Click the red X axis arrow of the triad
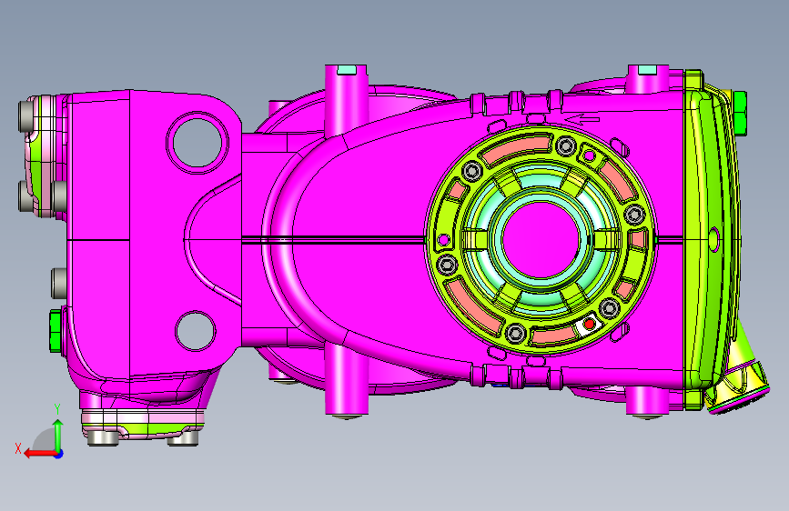Viewport: 789px width, 511px height. (x=40, y=454)
